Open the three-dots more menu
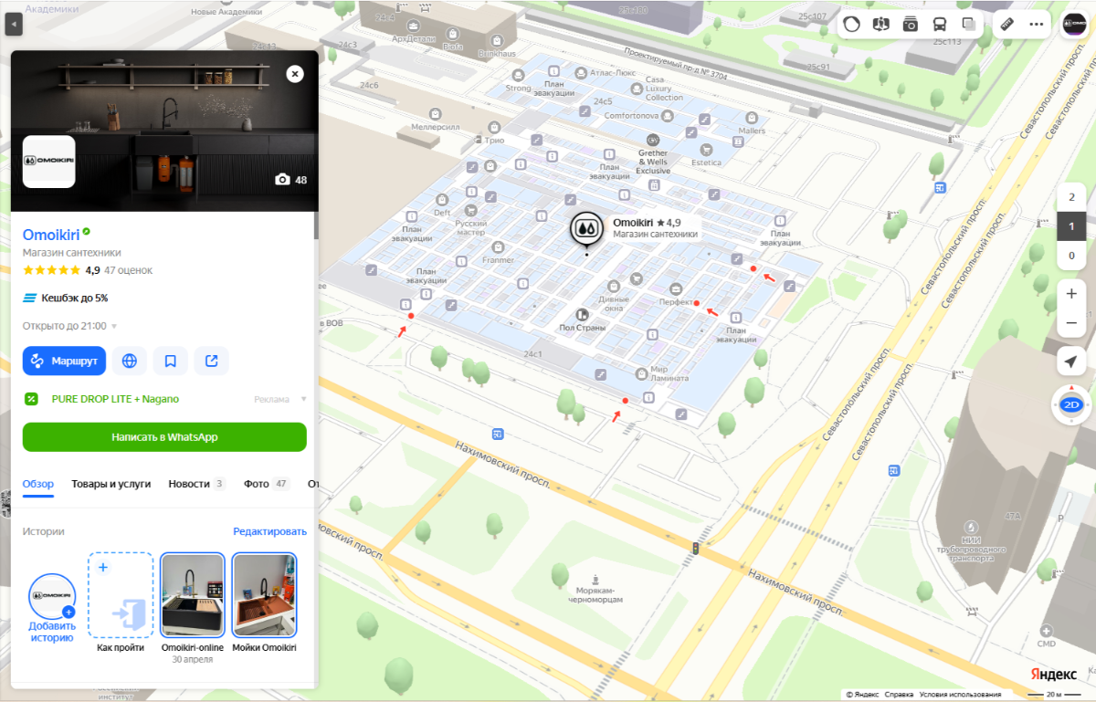1096x702 pixels. tap(1037, 25)
